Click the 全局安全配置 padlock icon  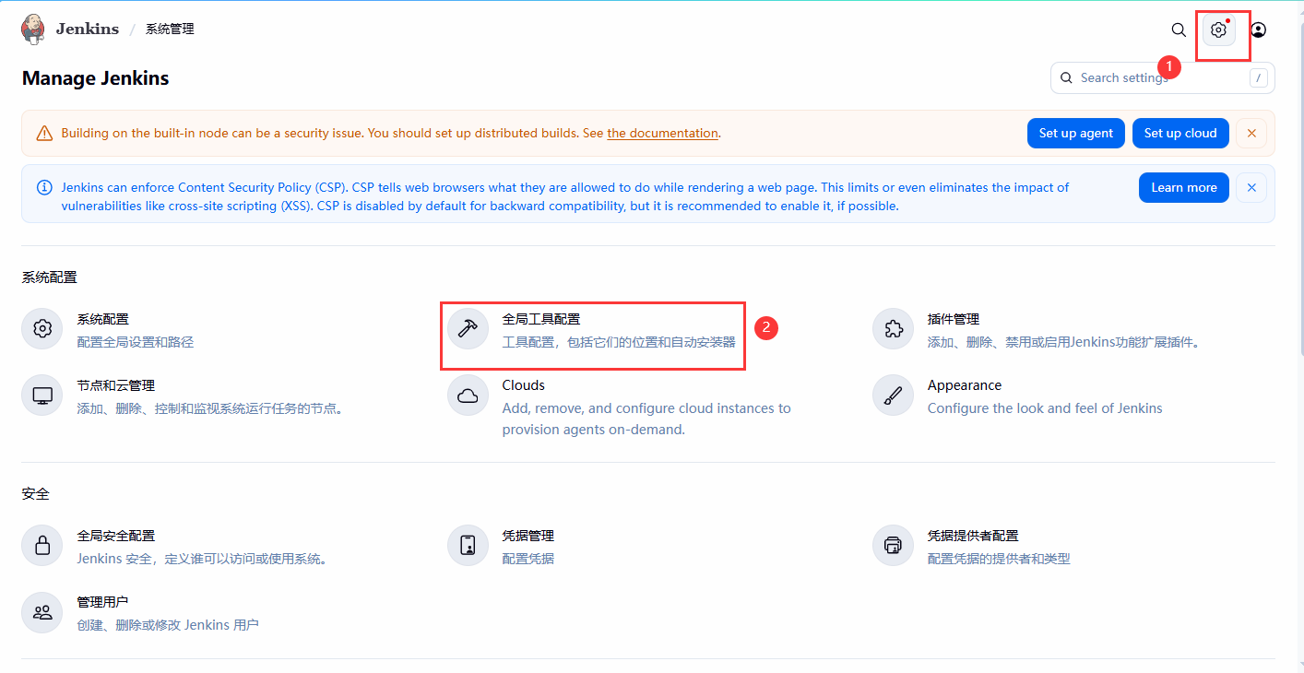tap(42, 546)
